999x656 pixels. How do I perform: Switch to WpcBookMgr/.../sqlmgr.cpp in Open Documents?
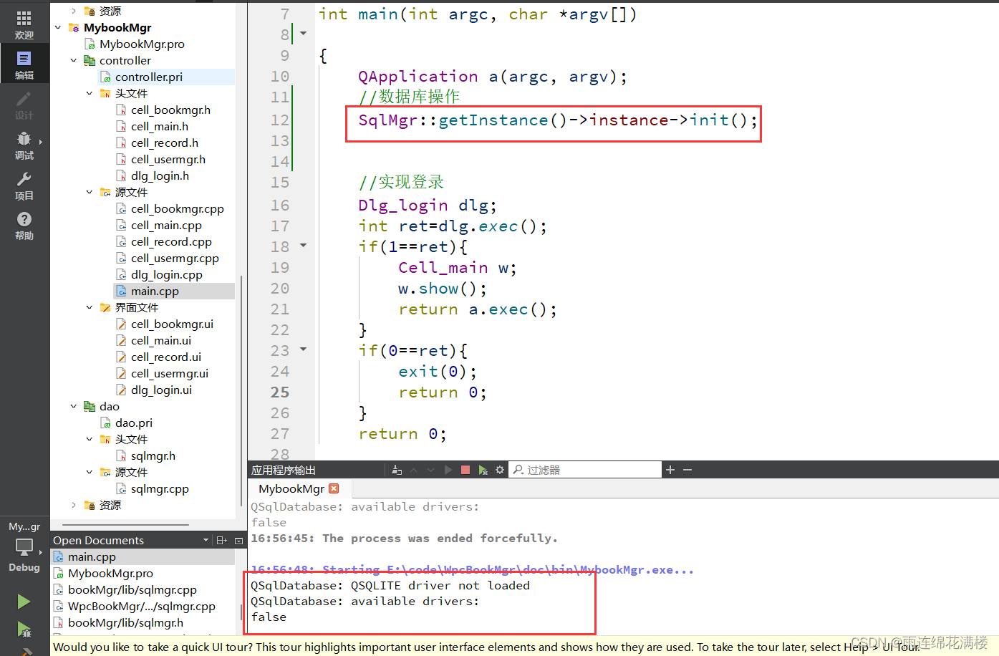pos(141,606)
